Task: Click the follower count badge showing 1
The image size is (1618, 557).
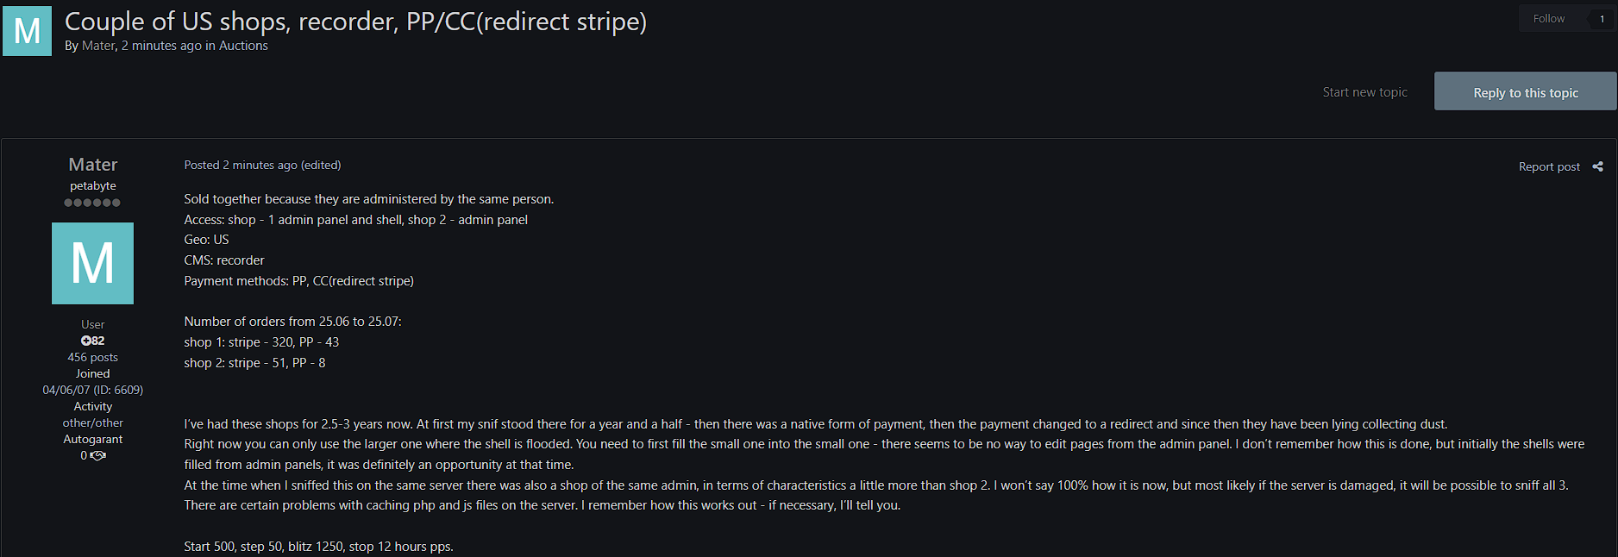Action: [x=1602, y=19]
